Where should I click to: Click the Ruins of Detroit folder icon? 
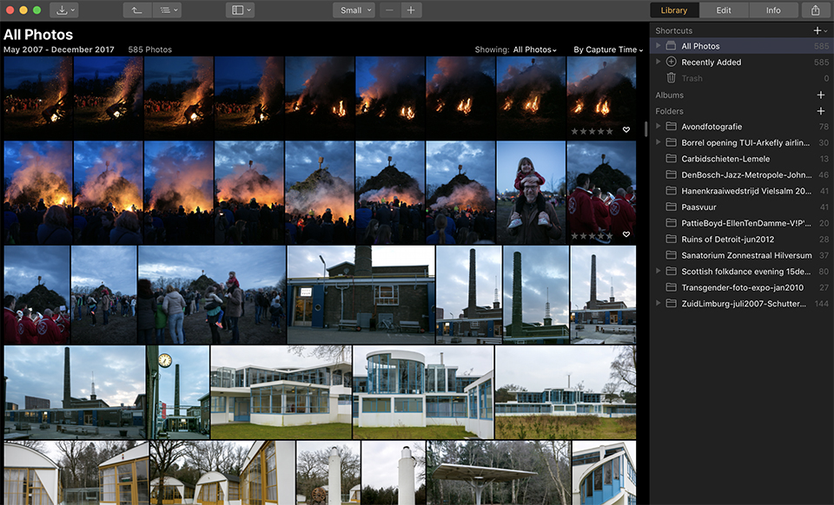pyautogui.click(x=672, y=239)
